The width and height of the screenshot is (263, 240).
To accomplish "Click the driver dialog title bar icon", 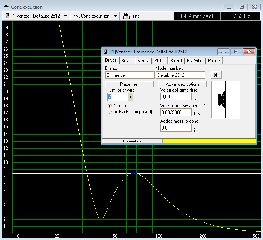I will (x=106, y=52).
